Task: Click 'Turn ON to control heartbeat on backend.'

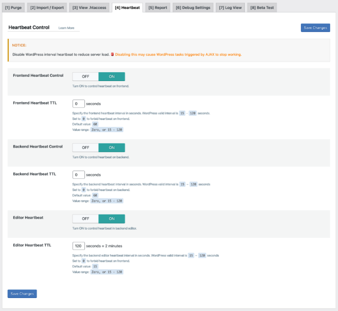Action: pos(101,157)
